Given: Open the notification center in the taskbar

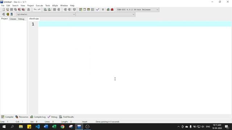Looking at the screenshot, I should click(227, 127).
